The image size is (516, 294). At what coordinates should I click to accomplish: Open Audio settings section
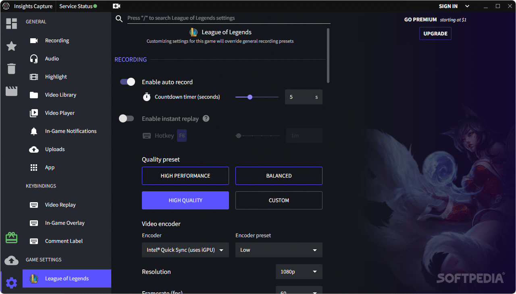point(67,59)
